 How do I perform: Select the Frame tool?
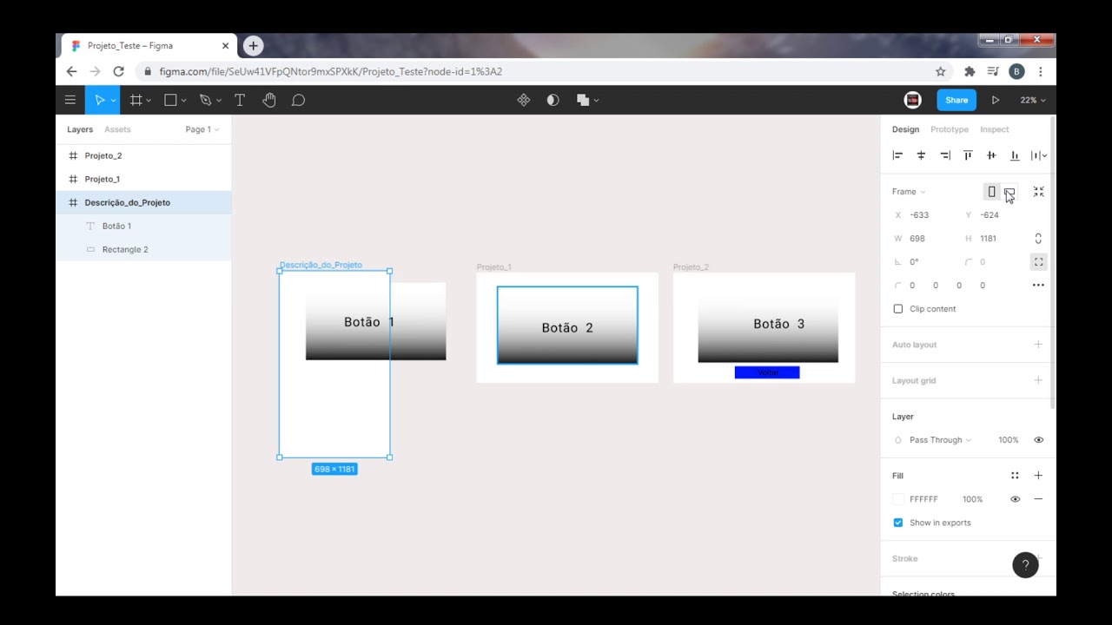(x=136, y=100)
